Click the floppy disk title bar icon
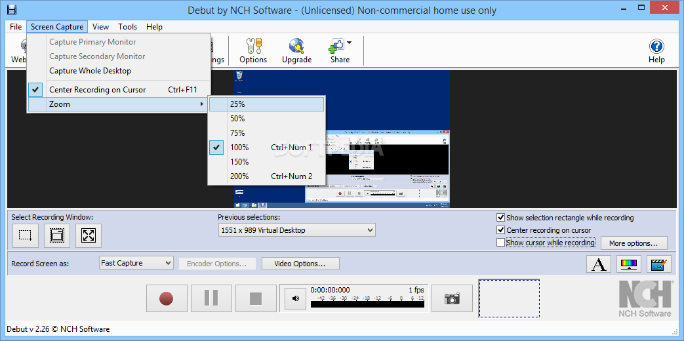Image resolution: width=684 pixels, height=341 pixels. (11, 10)
